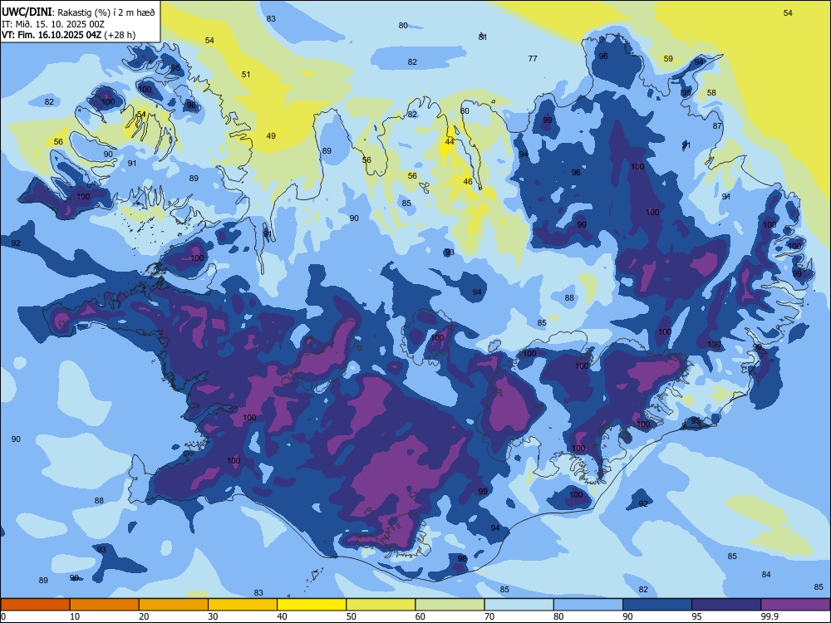Click the '51' humidity value on the map
Image resolution: width=831 pixels, height=623 pixels.
click(246, 74)
